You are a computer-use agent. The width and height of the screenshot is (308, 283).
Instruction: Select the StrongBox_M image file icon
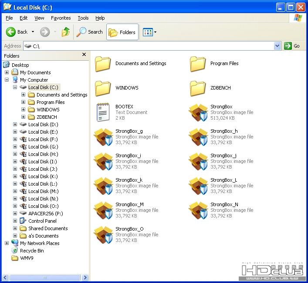point(103,210)
